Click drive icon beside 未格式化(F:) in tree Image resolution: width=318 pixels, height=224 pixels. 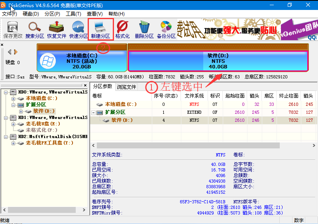tap(20, 130)
